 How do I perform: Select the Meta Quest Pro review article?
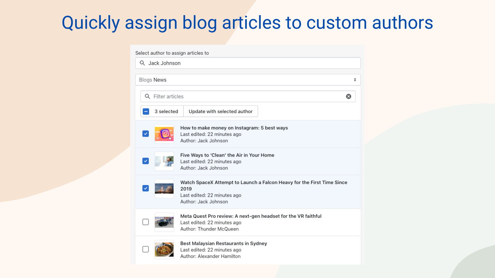pyautogui.click(x=145, y=222)
